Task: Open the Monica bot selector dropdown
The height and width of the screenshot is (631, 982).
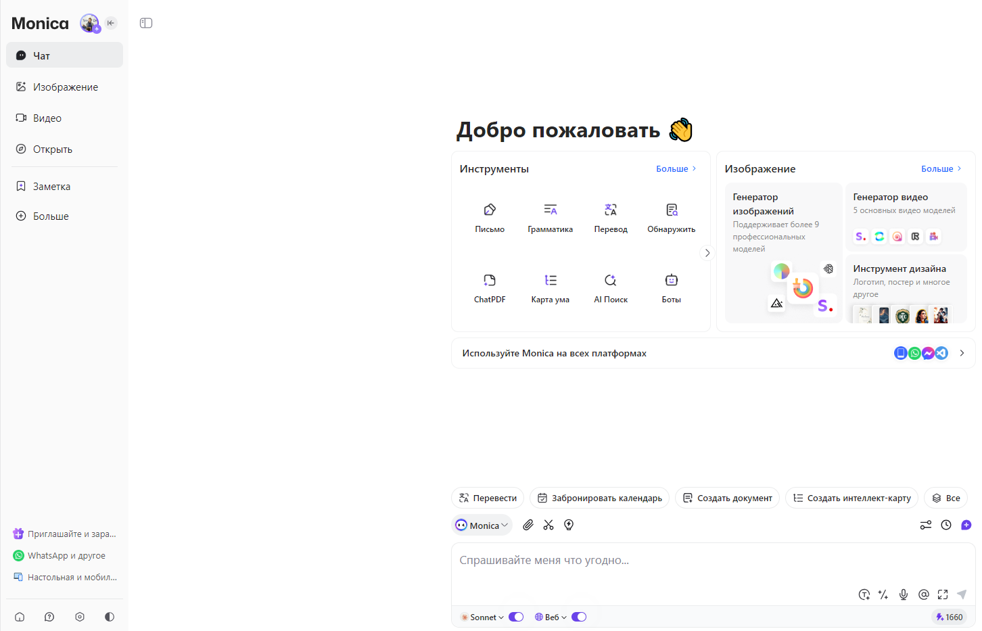Action: [482, 525]
